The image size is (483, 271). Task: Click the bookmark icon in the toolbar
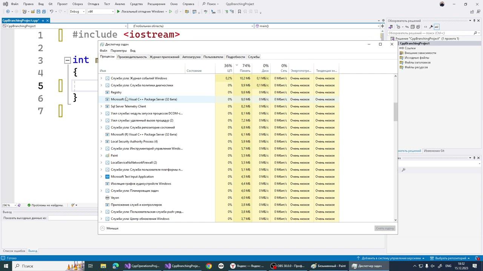(x=239, y=12)
